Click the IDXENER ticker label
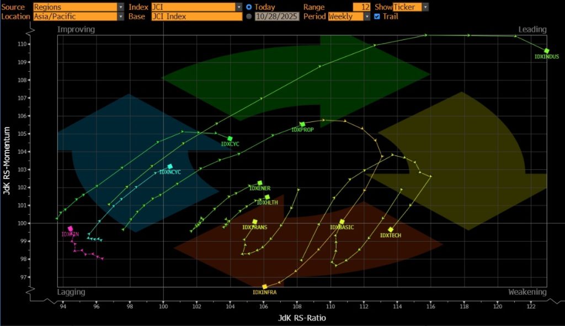565x326 pixels. point(260,189)
